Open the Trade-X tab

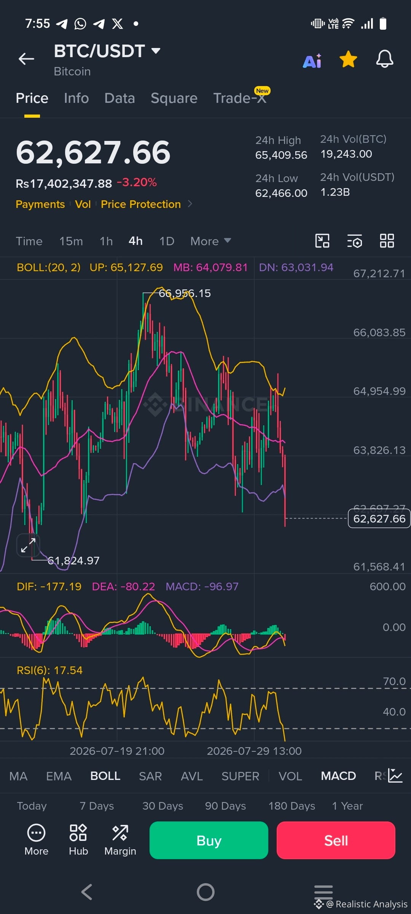[240, 98]
